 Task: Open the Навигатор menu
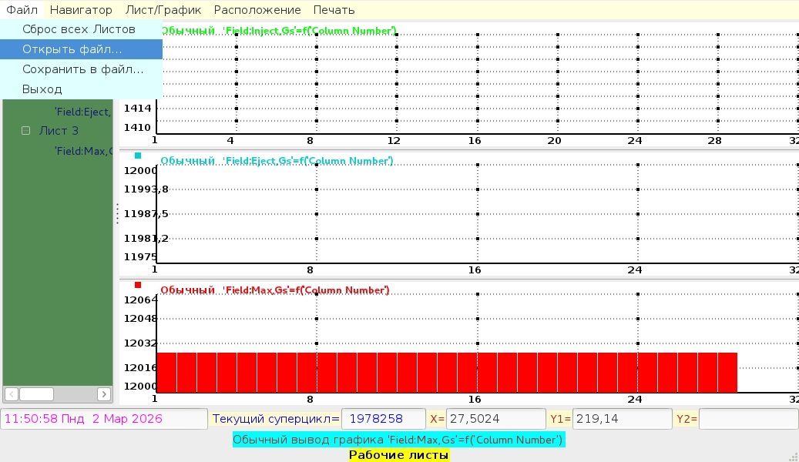tap(81, 10)
